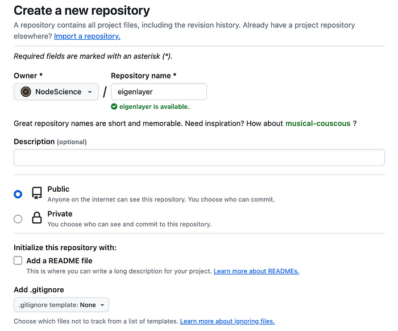Viewport: 398px width, 331px height.
Task: Enable the Add a README file checkbox
Action: 18,260
